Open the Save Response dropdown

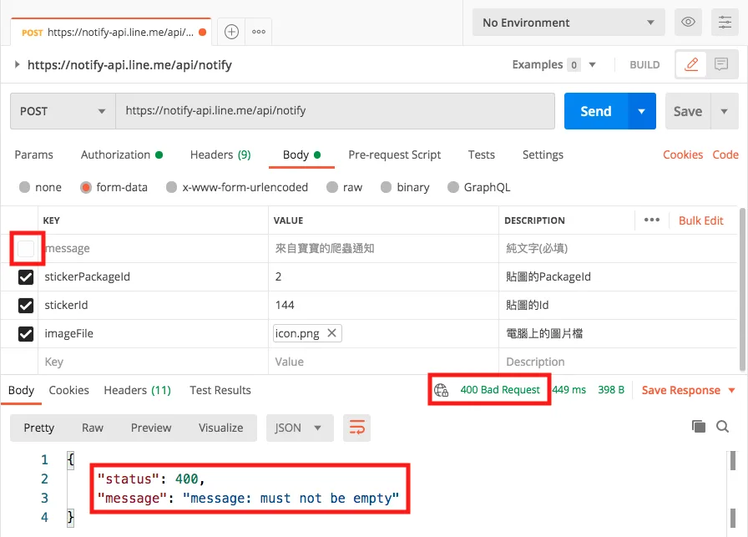click(x=689, y=390)
